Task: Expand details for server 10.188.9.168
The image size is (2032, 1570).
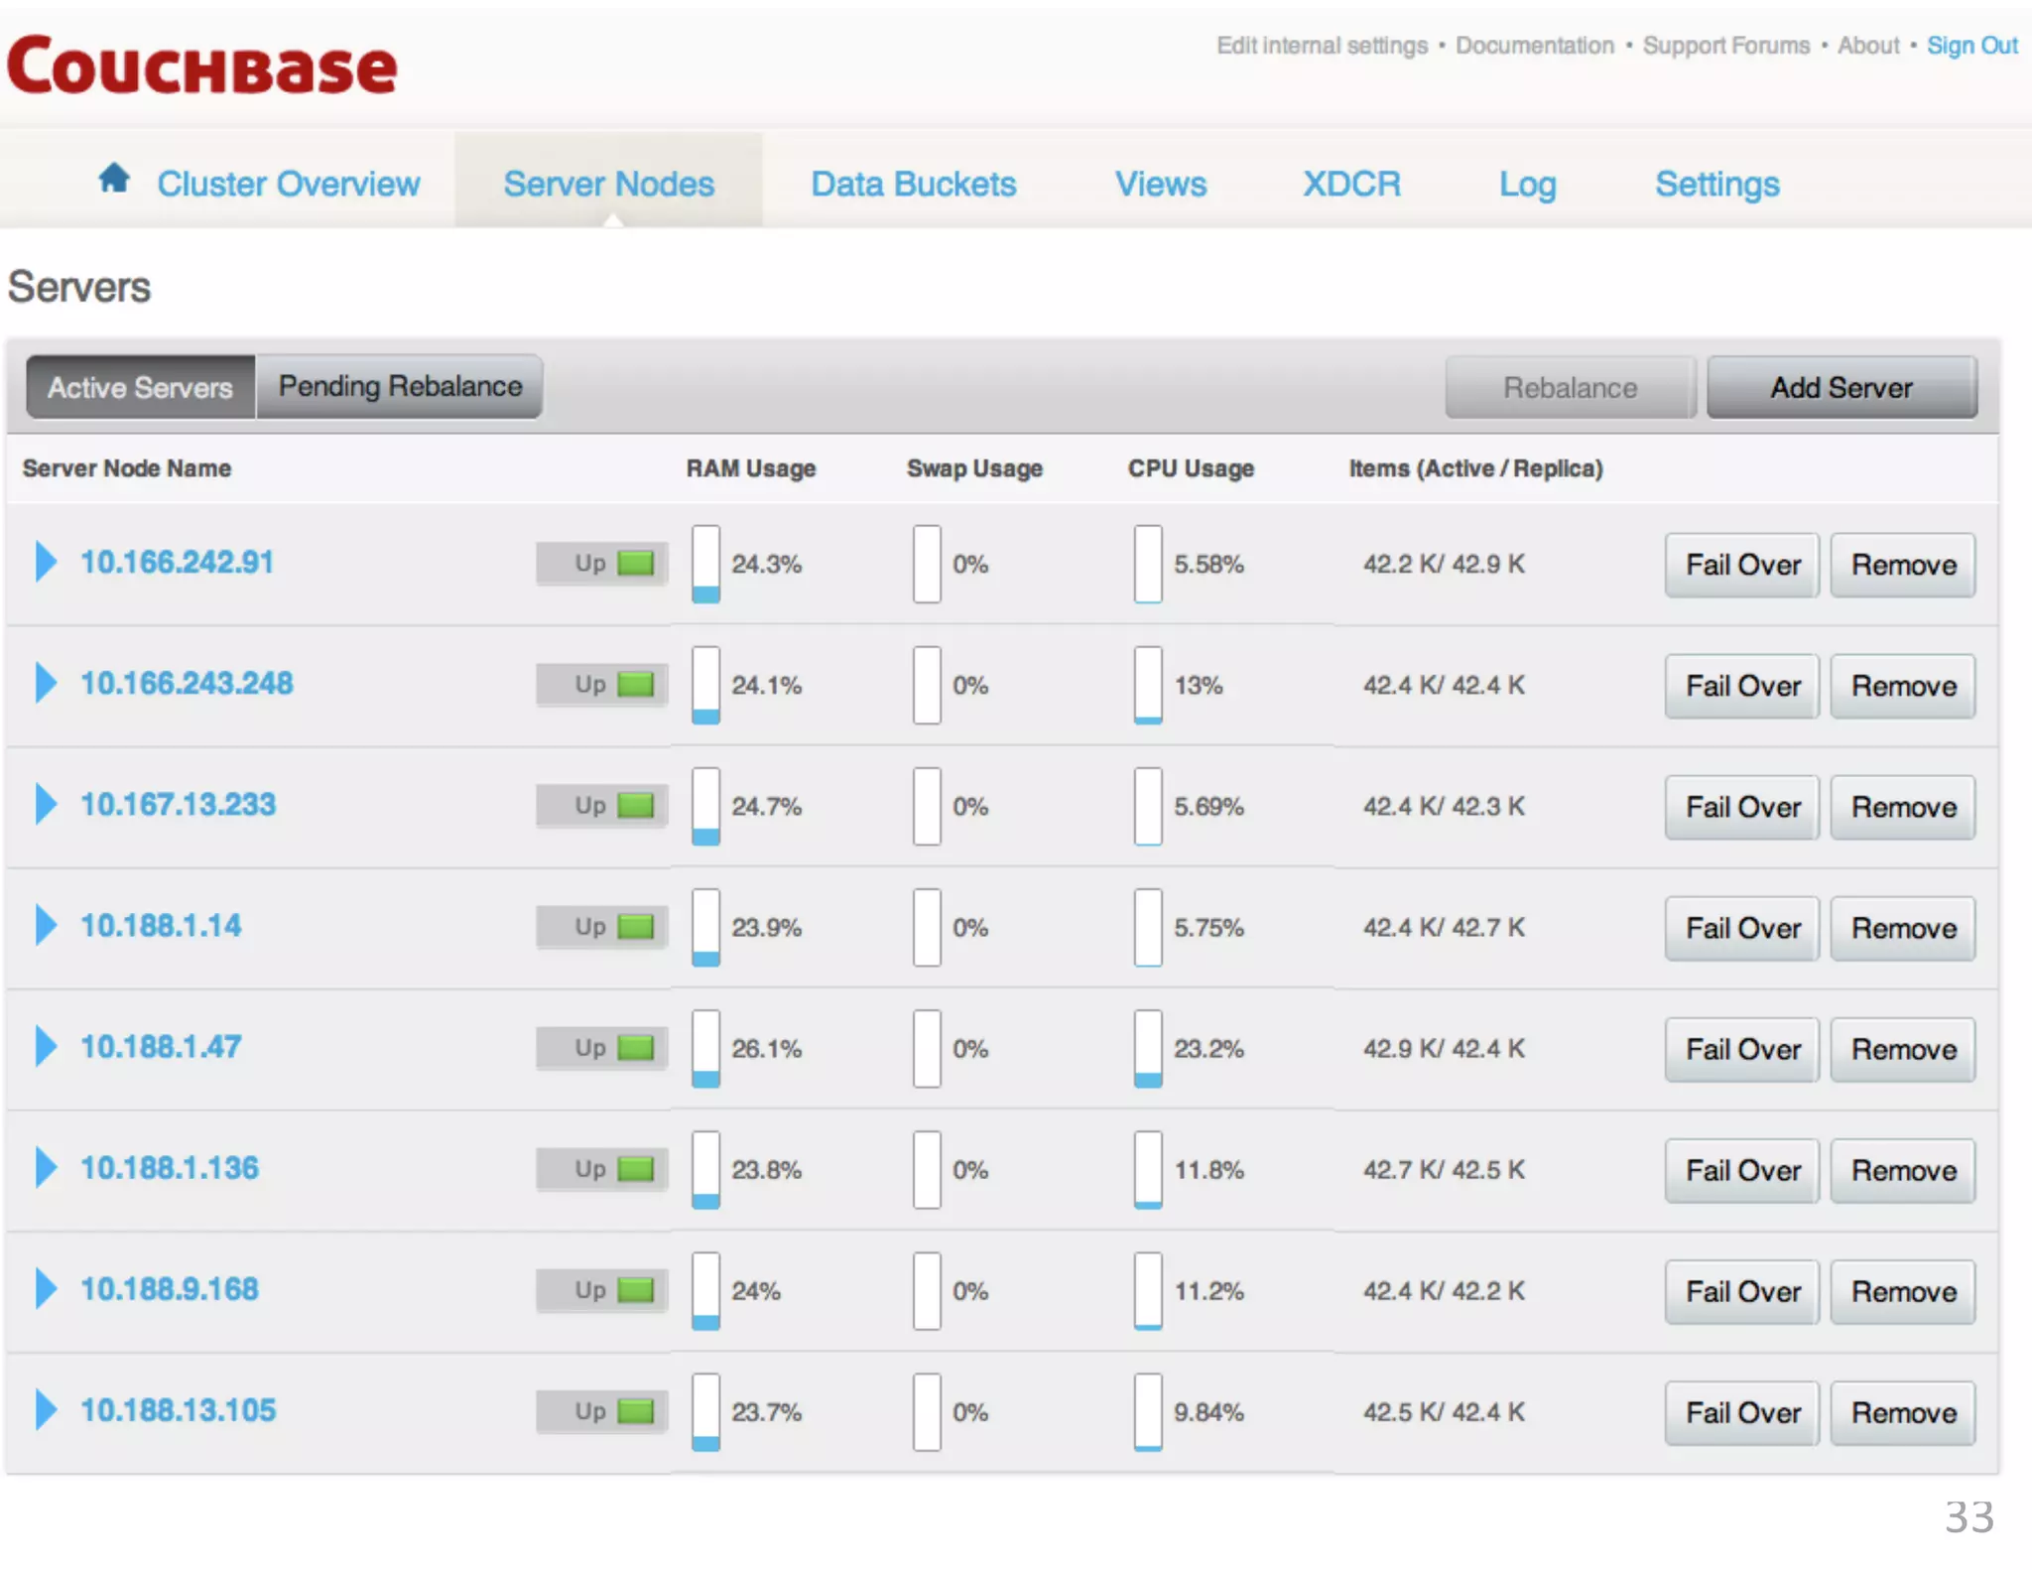Action: coord(46,1287)
